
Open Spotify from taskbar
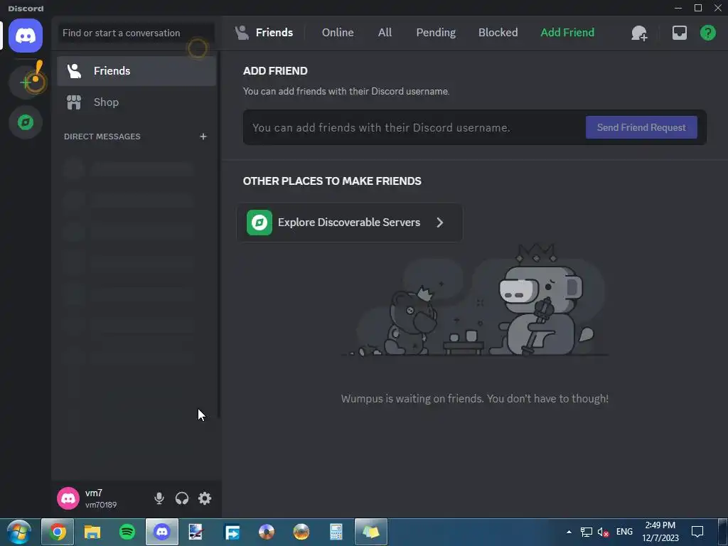coord(127,532)
